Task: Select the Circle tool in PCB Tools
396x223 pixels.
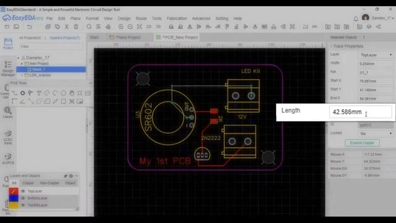Action: coord(63,94)
